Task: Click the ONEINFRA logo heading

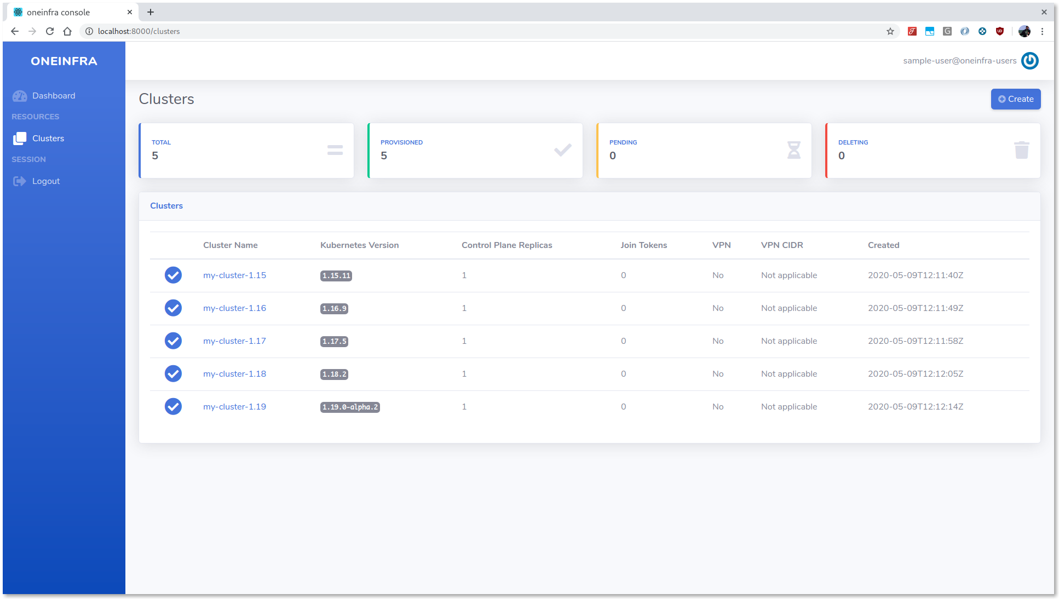Action: tap(64, 61)
